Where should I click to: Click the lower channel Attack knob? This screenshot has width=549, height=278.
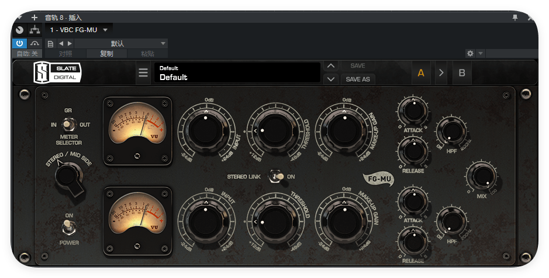413,201
